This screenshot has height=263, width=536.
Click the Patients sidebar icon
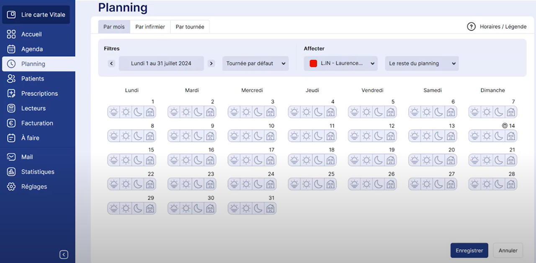click(x=11, y=79)
